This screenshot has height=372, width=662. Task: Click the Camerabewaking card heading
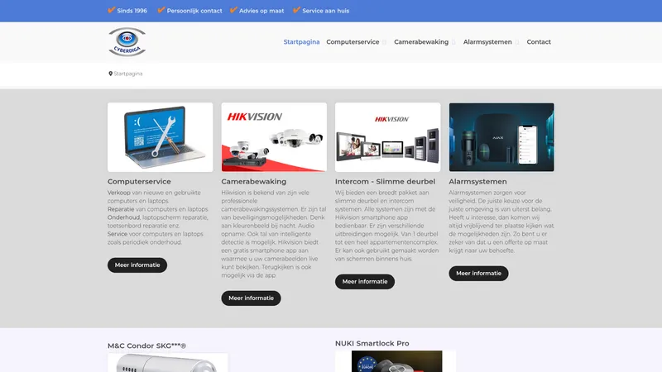(x=254, y=181)
